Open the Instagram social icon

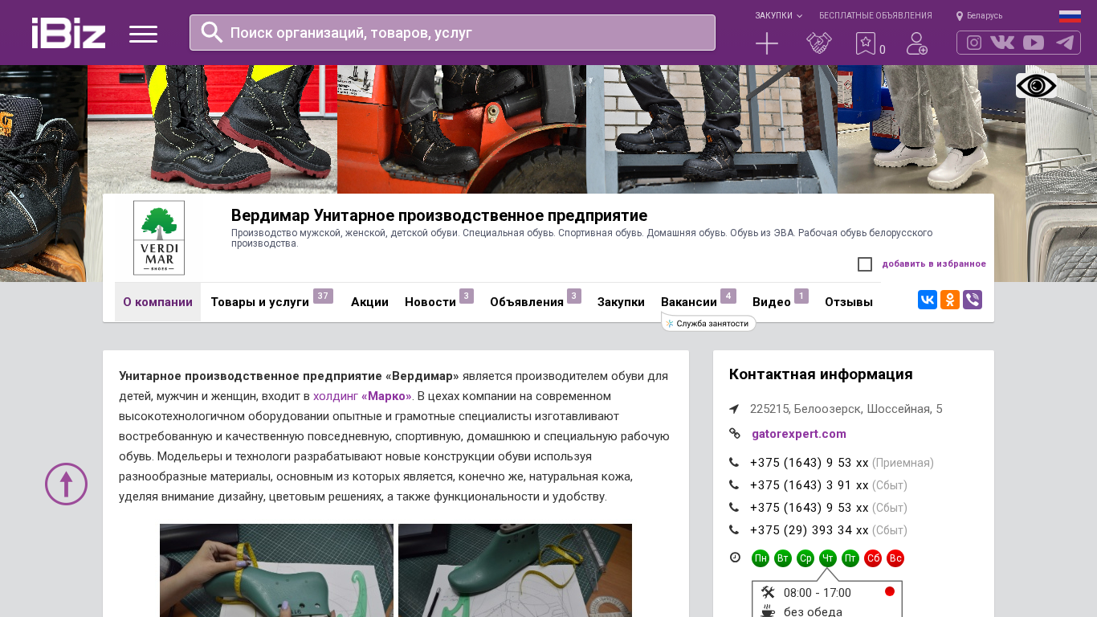click(x=974, y=43)
